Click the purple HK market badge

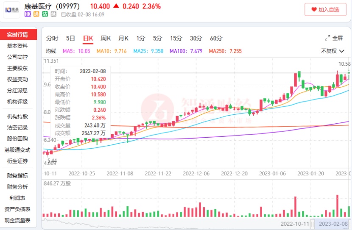tap(28, 14)
